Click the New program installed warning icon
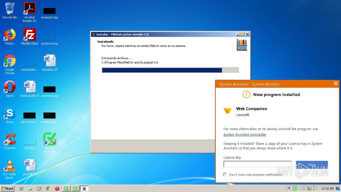The height and width of the screenshot is (192, 341). click(x=246, y=94)
